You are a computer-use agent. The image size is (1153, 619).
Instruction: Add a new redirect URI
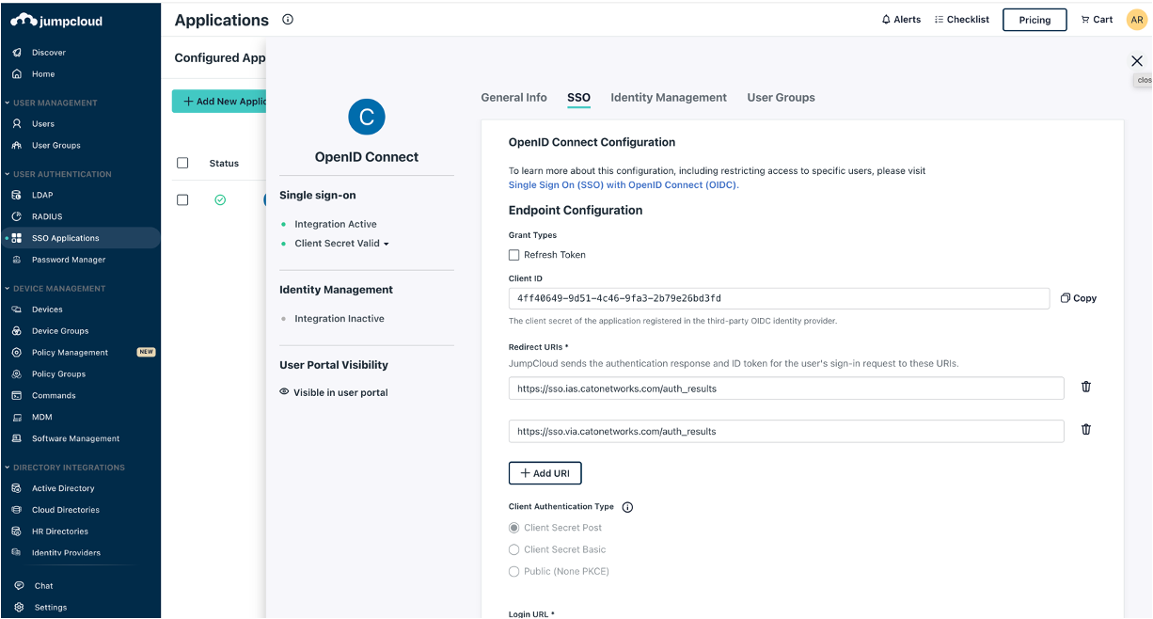pos(545,472)
